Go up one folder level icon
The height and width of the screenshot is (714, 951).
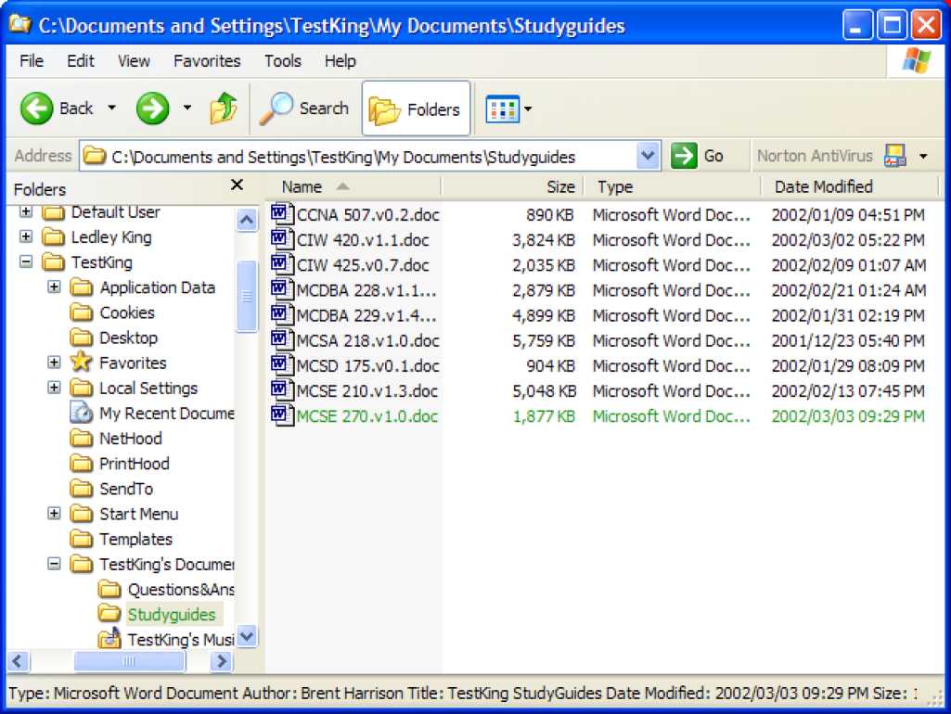click(224, 108)
